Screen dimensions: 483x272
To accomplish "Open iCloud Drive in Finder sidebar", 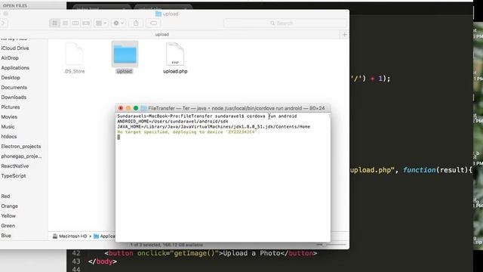I will 15,48.
